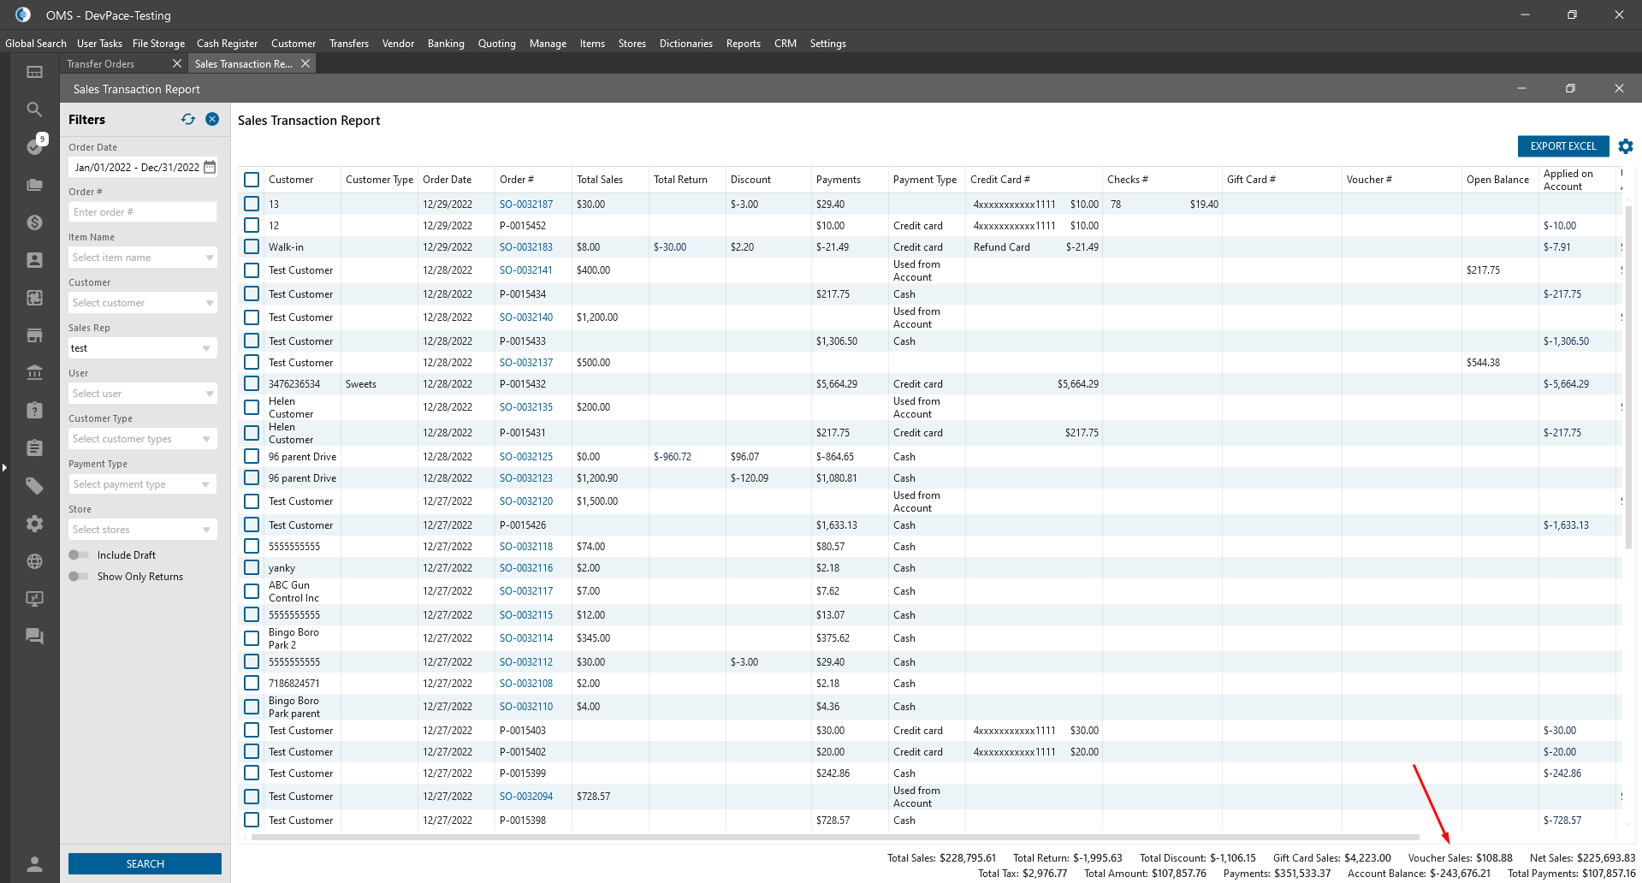Click the EXPORT EXCEL button
Image resolution: width=1642 pixels, height=883 pixels.
1562,146
